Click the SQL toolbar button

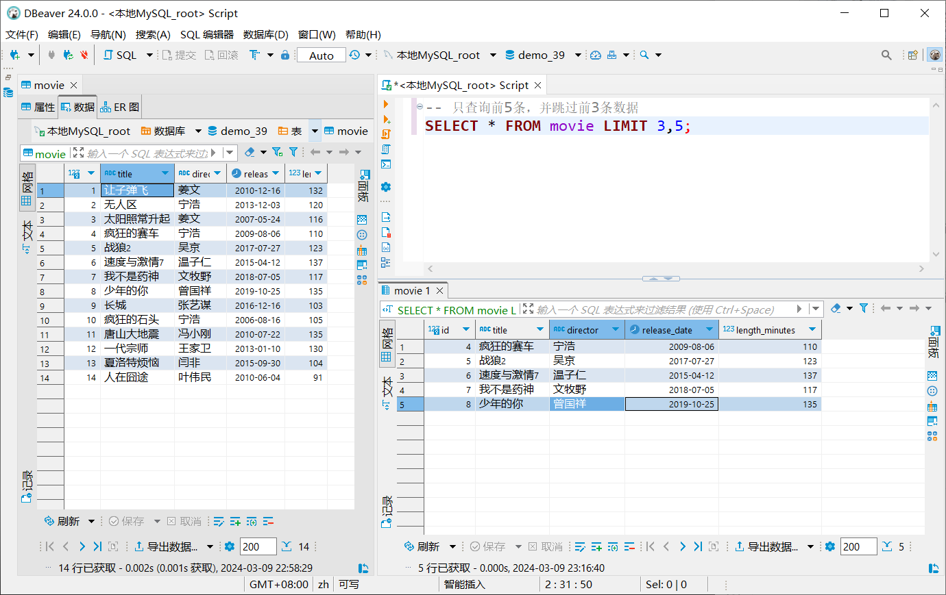121,55
